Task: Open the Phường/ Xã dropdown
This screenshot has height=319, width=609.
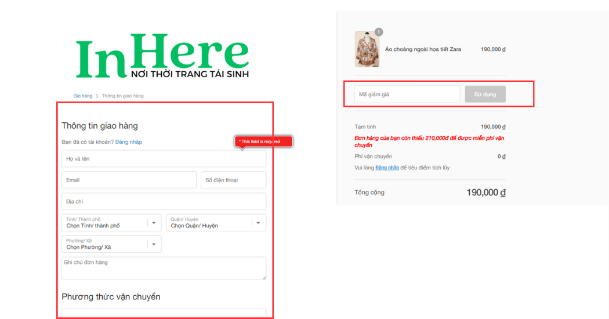Action: (x=111, y=244)
